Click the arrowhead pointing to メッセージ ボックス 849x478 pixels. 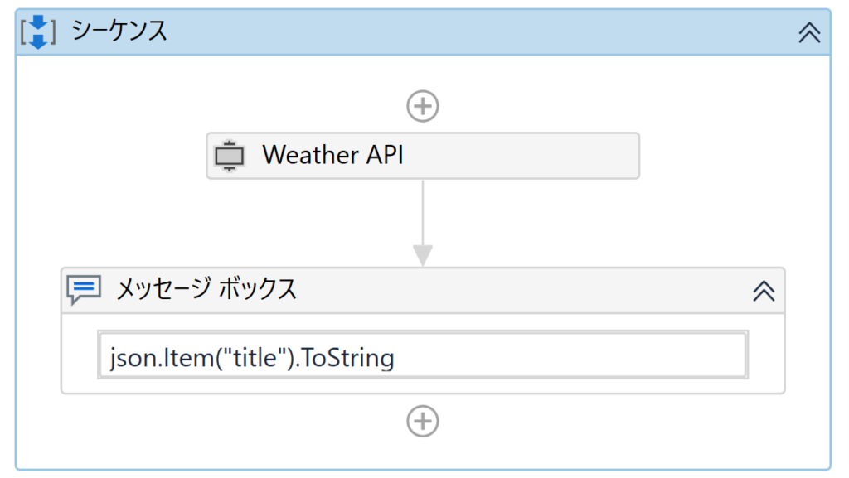423,255
